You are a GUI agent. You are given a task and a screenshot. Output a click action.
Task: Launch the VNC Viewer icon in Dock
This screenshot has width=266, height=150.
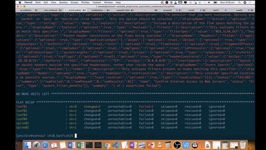click(x=186, y=145)
